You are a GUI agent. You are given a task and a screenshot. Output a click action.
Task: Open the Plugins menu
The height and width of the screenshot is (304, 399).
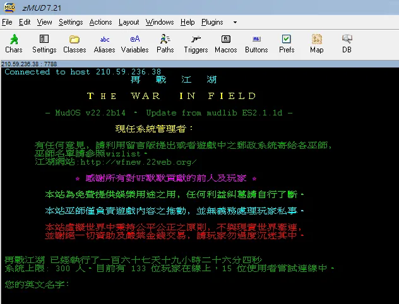point(212,22)
